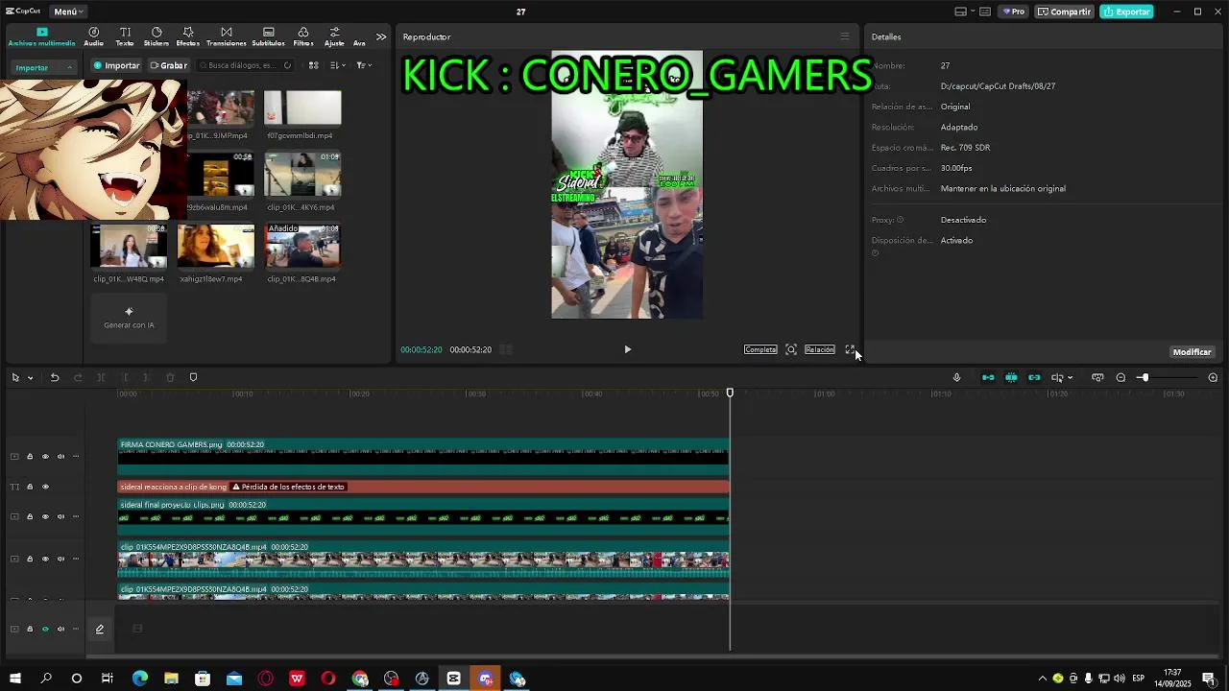The height and width of the screenshot is (691, 1229).
Task: Click the microphone voiceover icon
Action: (956, 377)
